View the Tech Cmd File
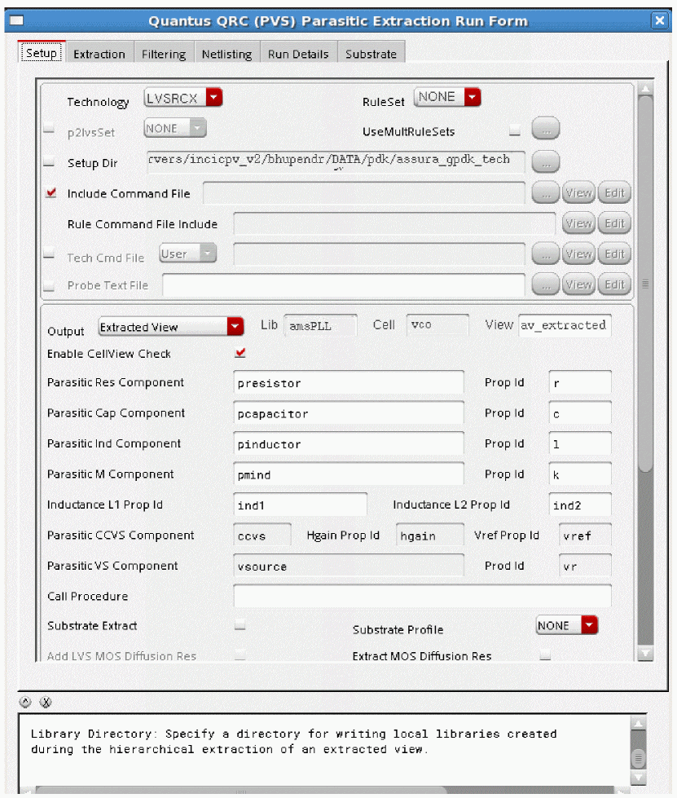The width and height of the screenshot is (677, 798). coord(579,254)
